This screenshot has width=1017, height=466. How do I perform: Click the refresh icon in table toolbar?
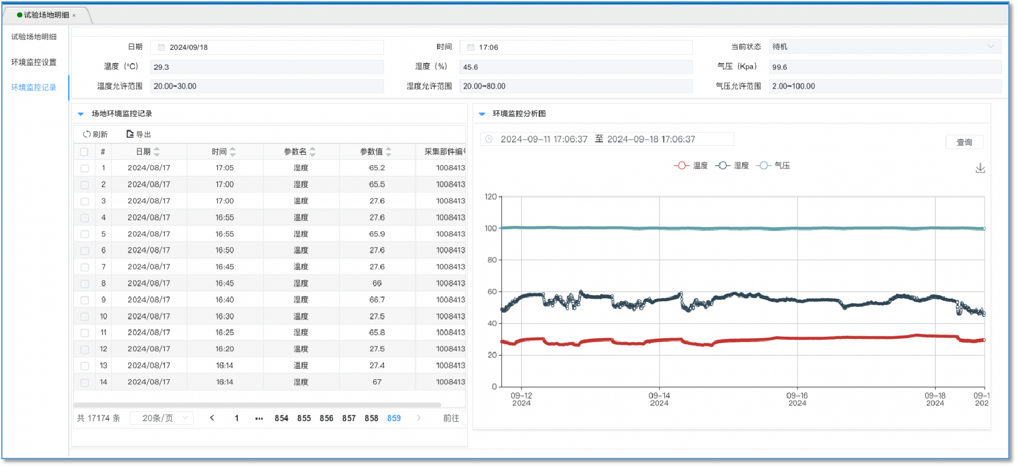(87, 134)
